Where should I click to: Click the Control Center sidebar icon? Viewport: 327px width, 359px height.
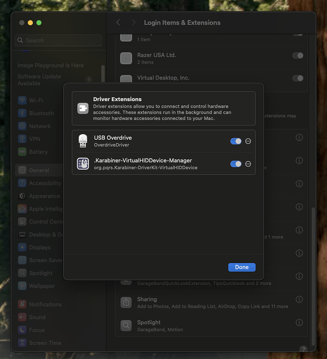pos(22,221)
